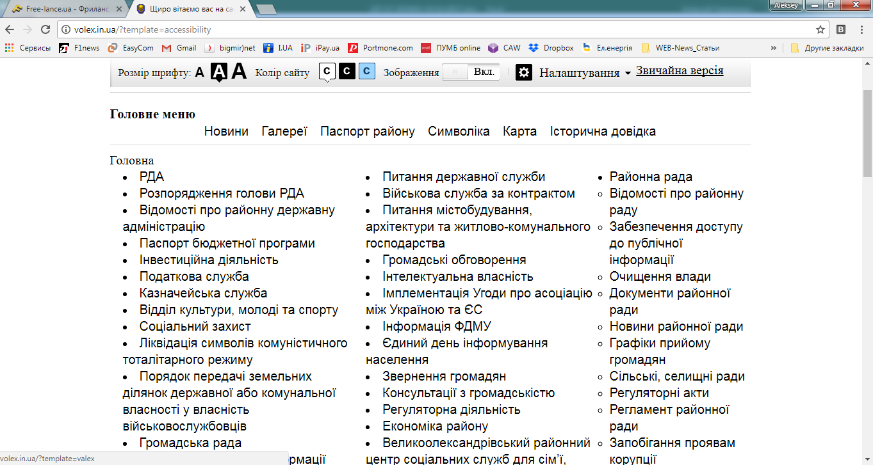The width and height of the screenshot is (873, 465).
Task: Select the small font size A
Action: [200, 72]
